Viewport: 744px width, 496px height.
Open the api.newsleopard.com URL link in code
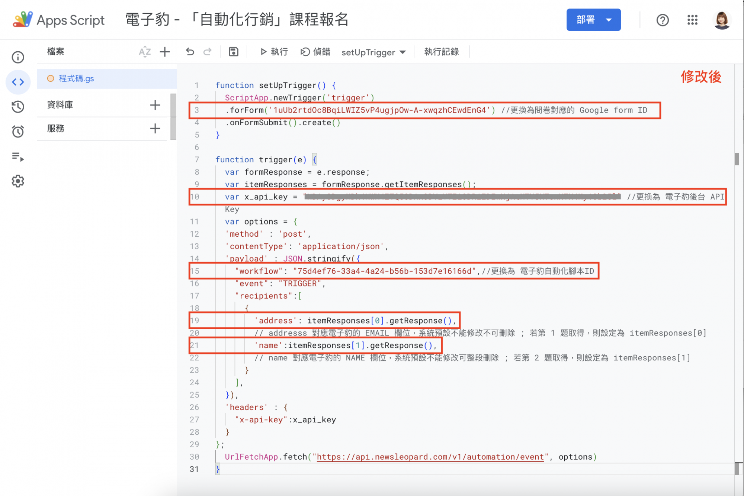tap(430, 457)
